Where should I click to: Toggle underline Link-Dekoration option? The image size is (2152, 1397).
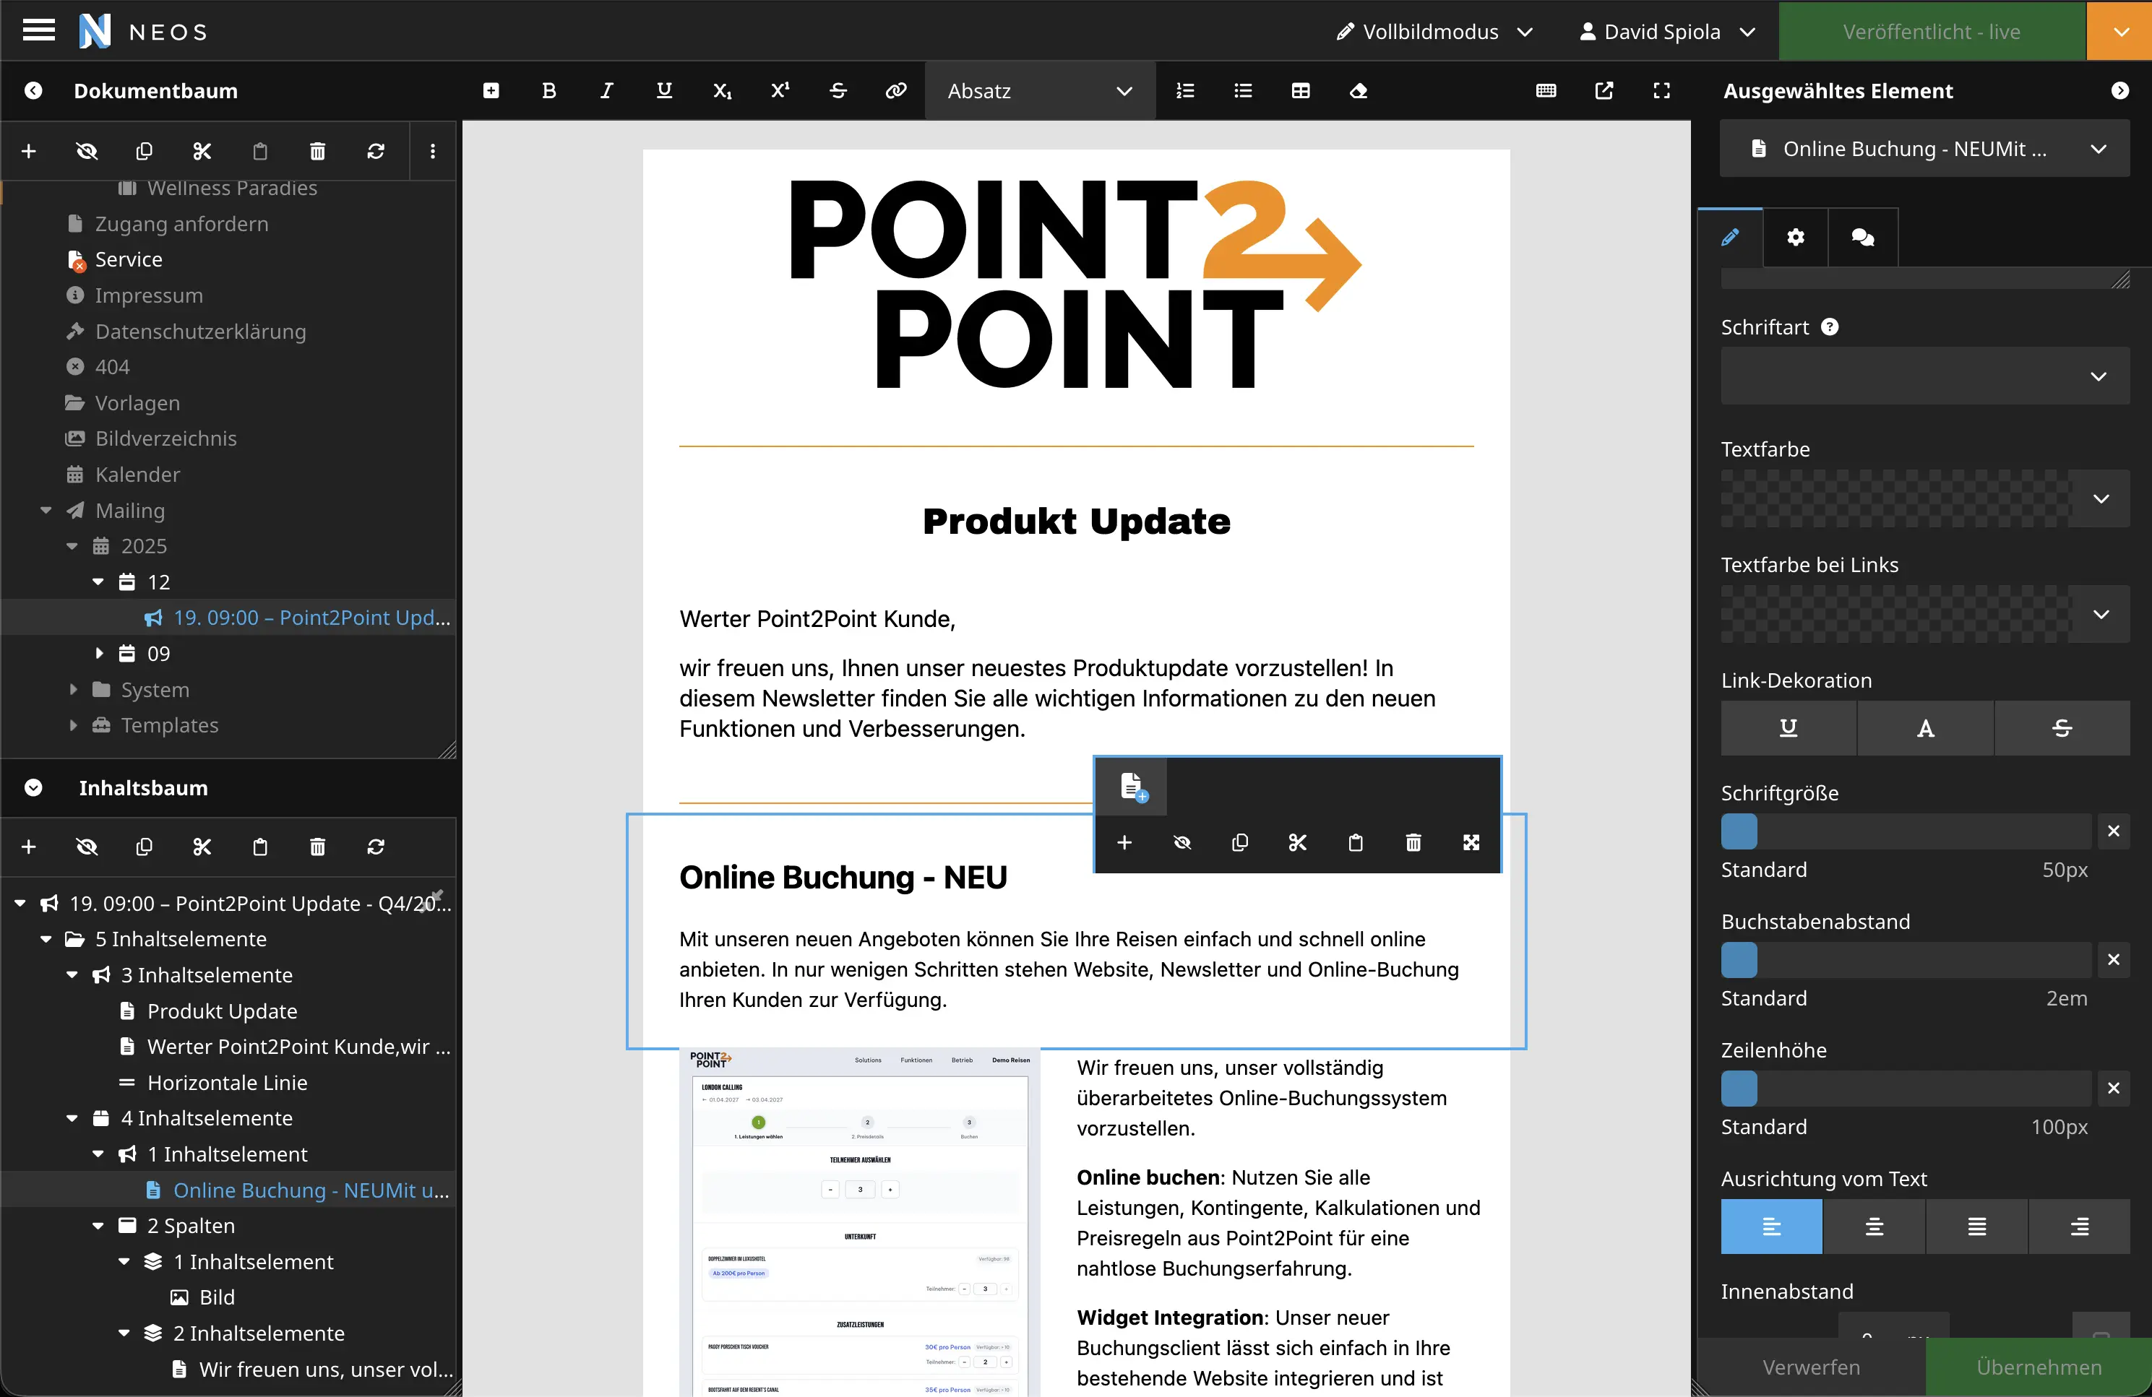[x=1788, y=727]
